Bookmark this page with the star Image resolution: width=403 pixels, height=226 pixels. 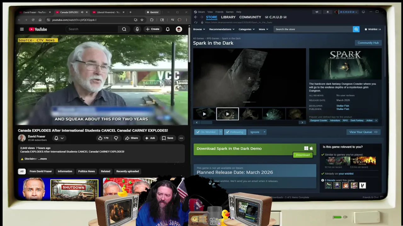point(142,20)
